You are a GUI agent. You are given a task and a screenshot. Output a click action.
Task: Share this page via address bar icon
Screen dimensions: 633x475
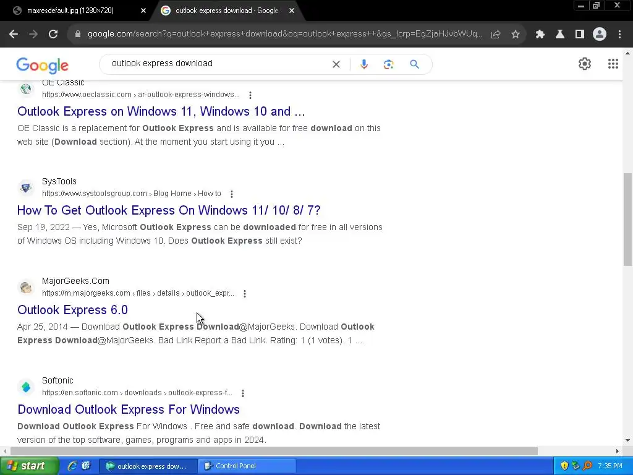[x=496, y=35]
